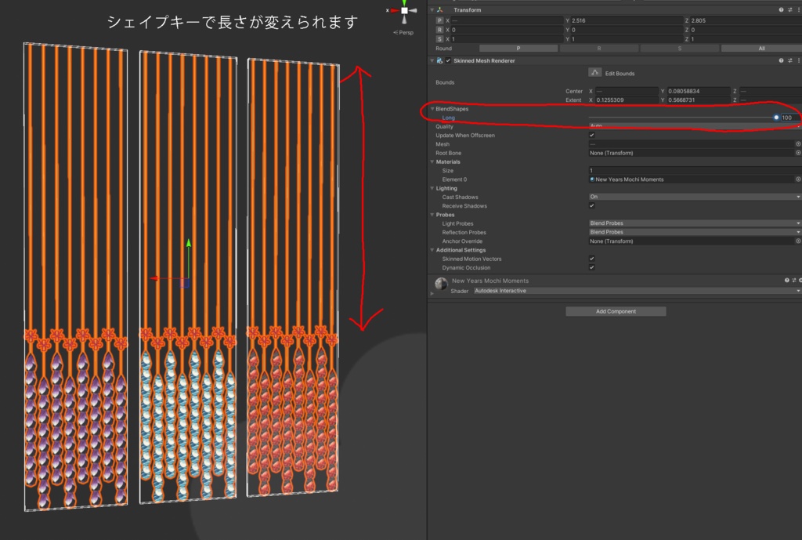Collapse the Lighting foldout
The height and width of the screenshot is (540, 802).
click(432, 188)
